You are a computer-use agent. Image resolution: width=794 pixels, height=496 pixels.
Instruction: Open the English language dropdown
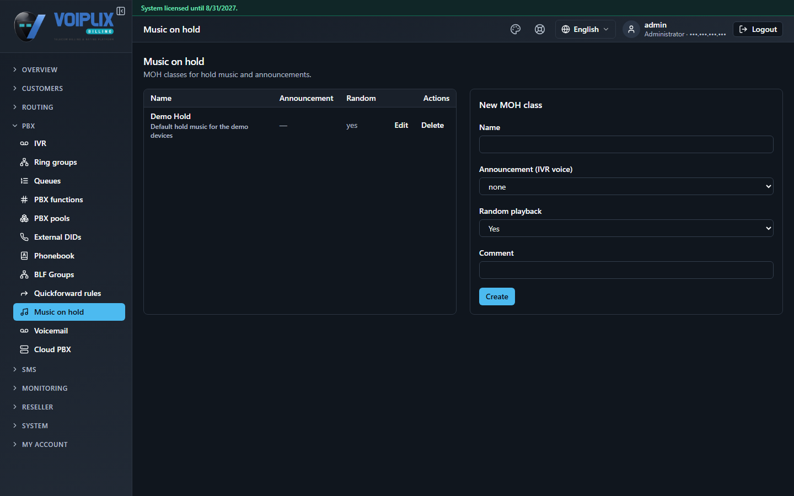coord(585,29)
